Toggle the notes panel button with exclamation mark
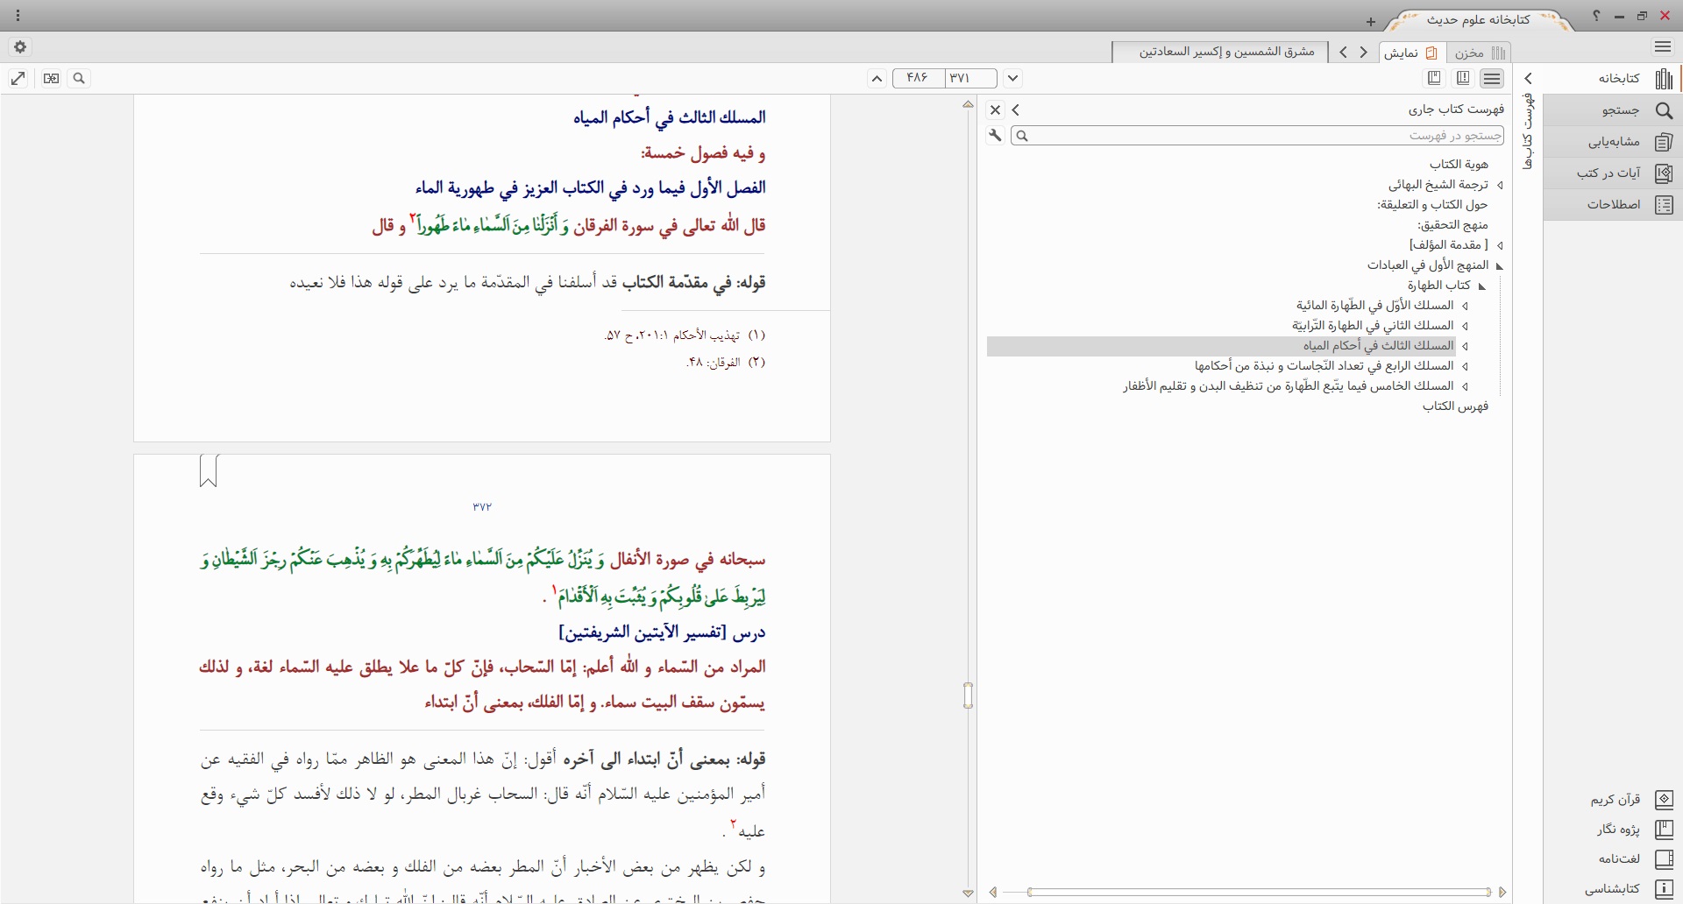The width and height of the screenshot is (1683, 904). point(1463,79)
